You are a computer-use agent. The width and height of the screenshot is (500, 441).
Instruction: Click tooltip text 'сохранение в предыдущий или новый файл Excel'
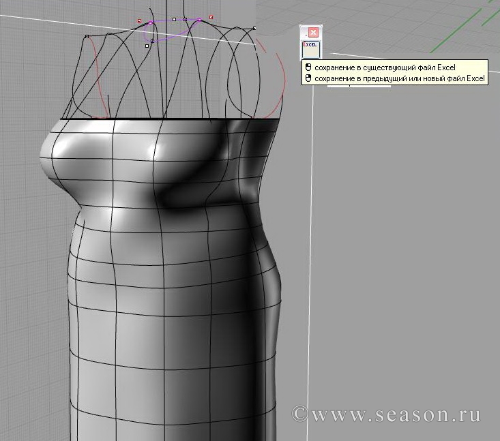click(x=400, y=78)
